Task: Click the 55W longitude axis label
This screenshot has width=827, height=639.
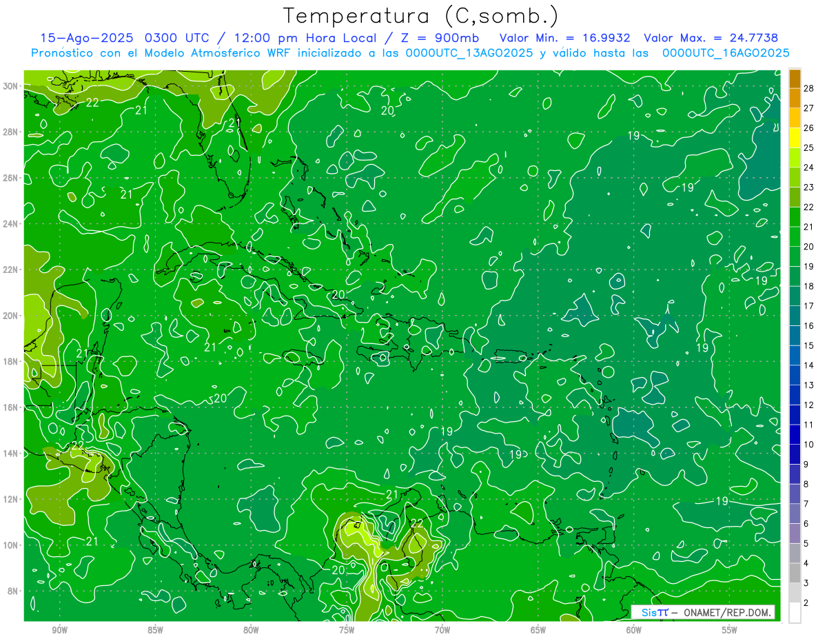Action: pos(730,631)
